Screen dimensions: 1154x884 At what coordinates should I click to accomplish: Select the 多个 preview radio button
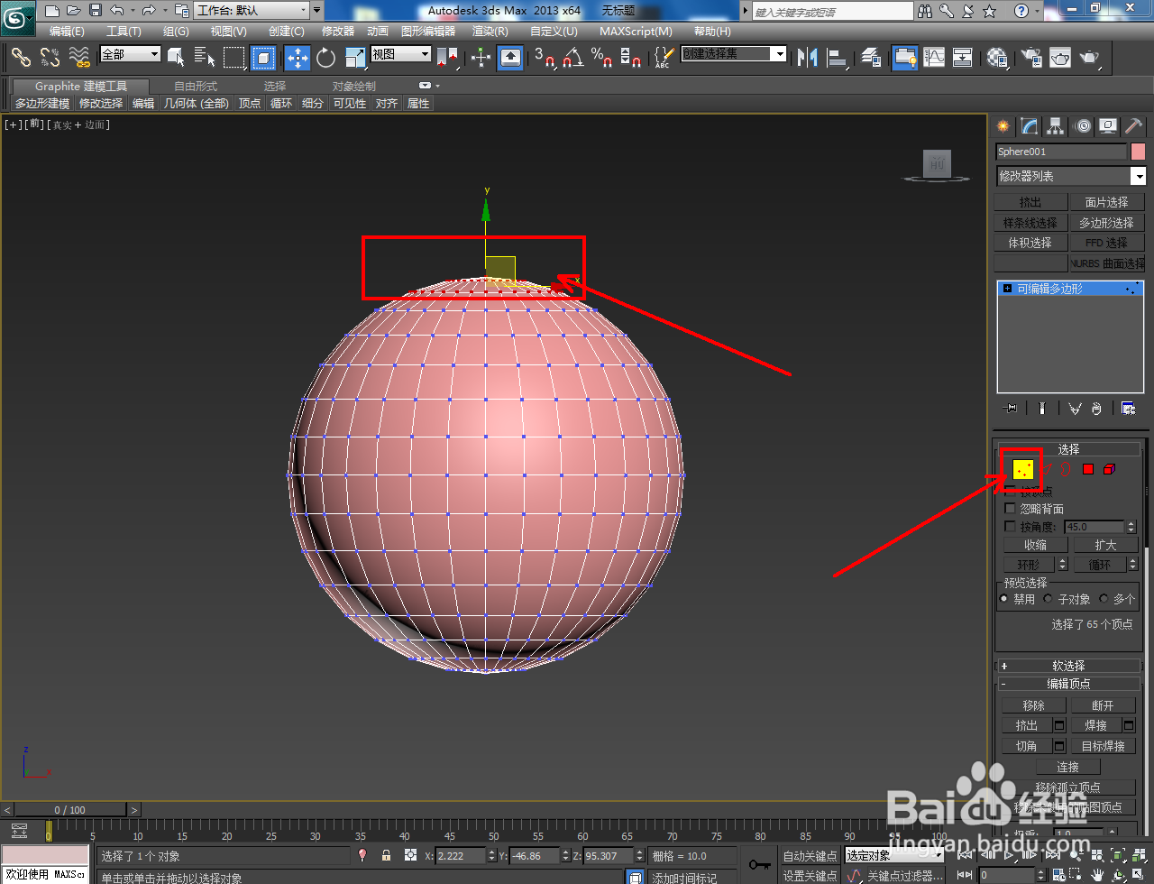[x=1104, y=599]
